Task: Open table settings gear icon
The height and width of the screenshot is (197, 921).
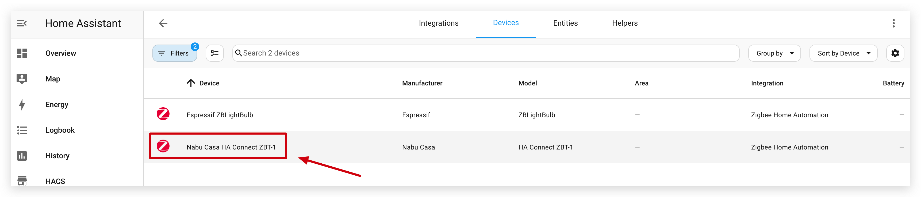Action: point(895,53)
